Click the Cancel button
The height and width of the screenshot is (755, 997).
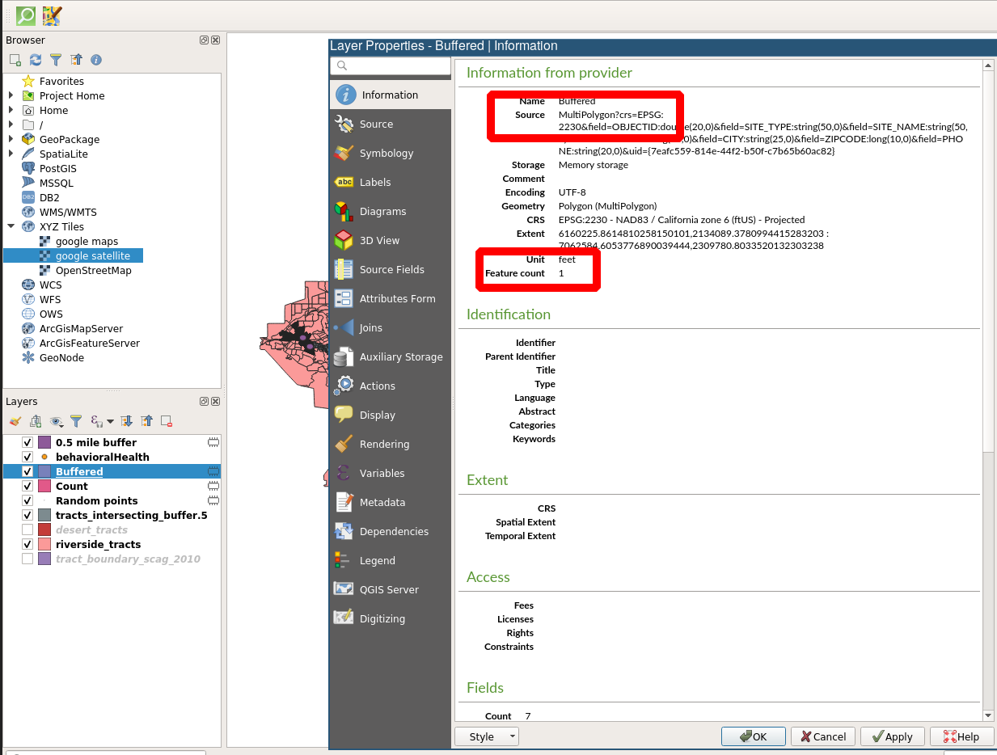point(822,736)
